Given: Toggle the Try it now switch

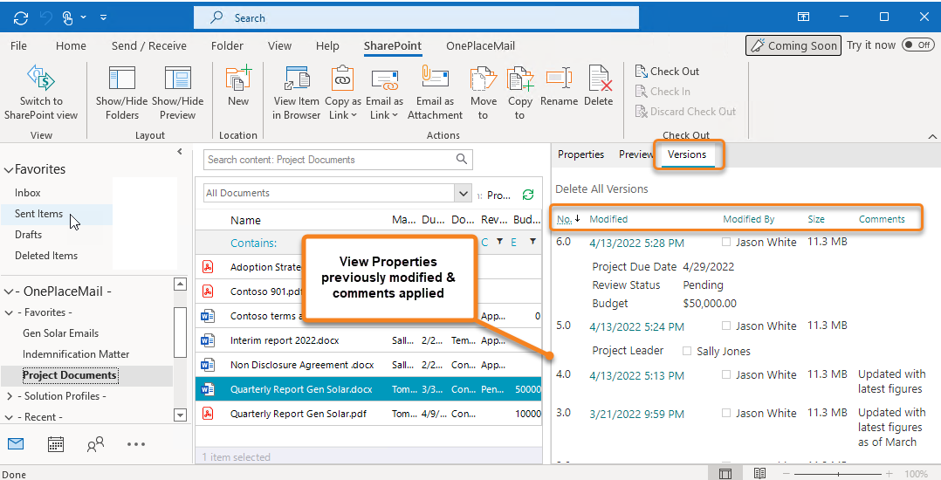Looking at the screenshot, I should [918, 45].
